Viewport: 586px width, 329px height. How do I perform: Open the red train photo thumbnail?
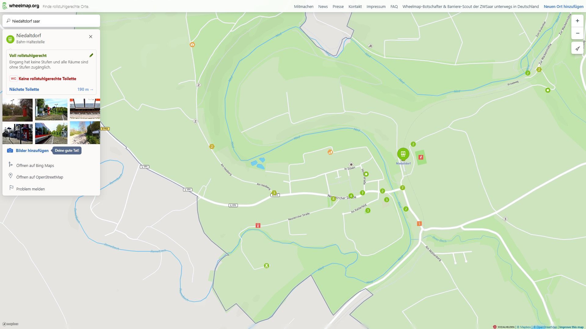click(51, 133)
